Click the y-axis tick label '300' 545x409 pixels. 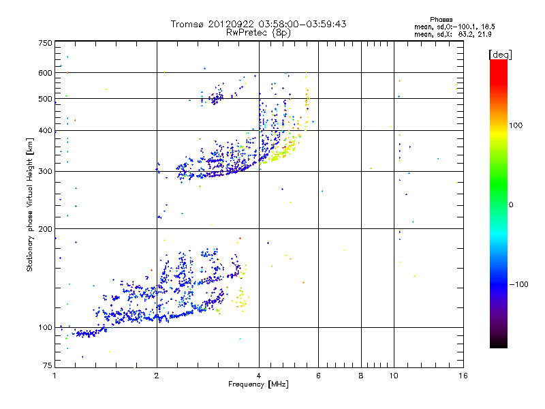click(45, 172)
